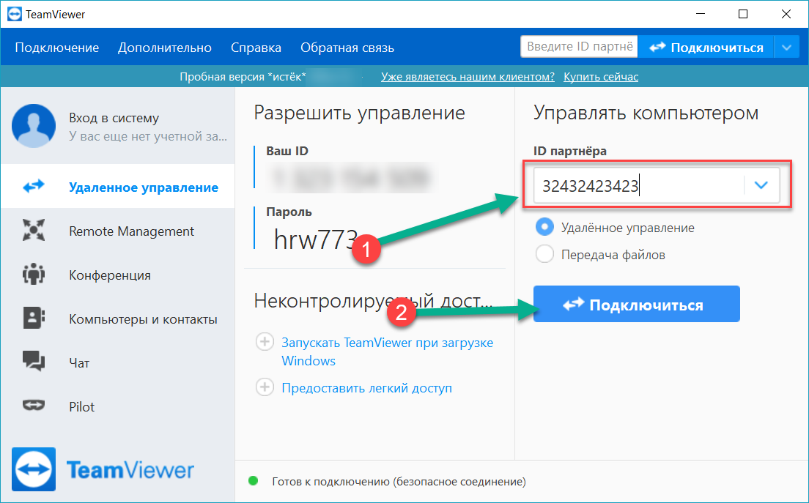
Task: Click the Remote control arrows icon
Action: pos(34,187)
